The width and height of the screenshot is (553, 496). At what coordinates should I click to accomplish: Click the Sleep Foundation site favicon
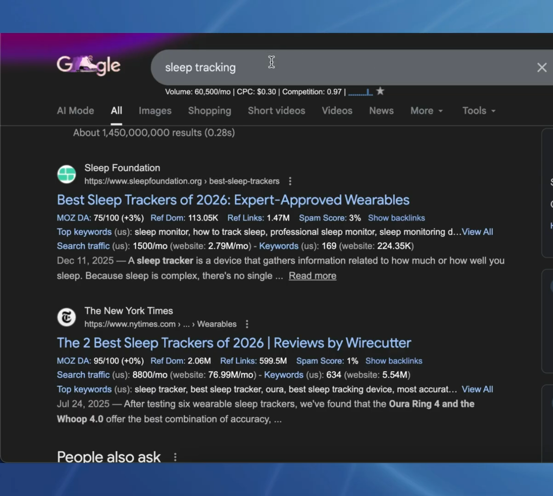coord(67,174)
